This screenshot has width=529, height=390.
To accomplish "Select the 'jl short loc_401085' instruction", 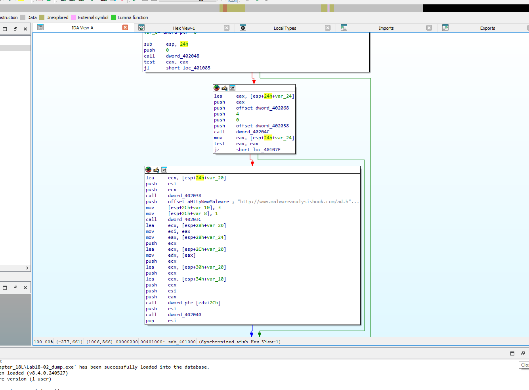I will (177, 68).
